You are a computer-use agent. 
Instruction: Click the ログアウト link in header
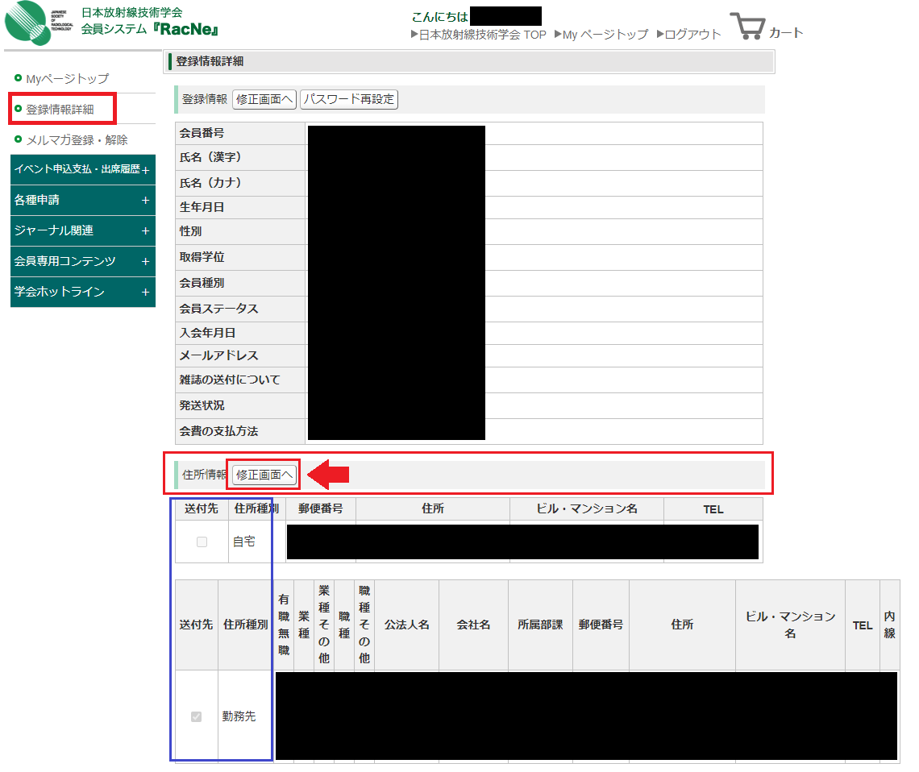pyautogui.click(x=692, y=35)
